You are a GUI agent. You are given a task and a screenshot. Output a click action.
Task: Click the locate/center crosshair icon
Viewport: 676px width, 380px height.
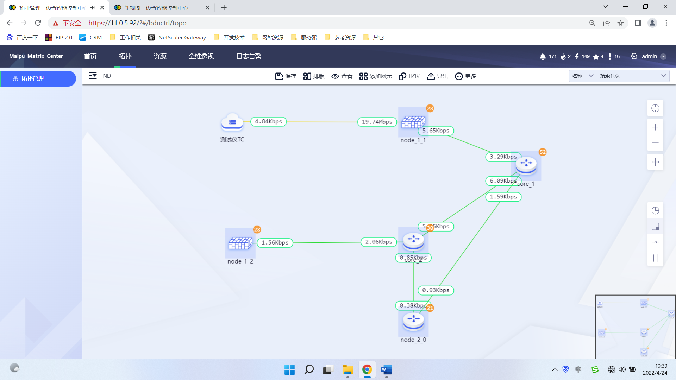[655, 108]
